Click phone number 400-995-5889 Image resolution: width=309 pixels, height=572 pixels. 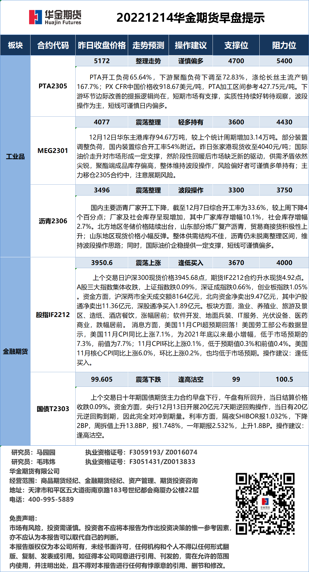click(51, 499)
